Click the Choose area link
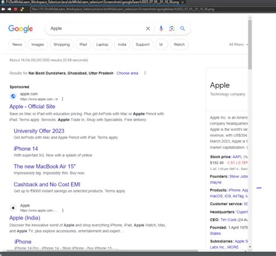276x256 pixels. pyautogui.click(x=128, y=73)
